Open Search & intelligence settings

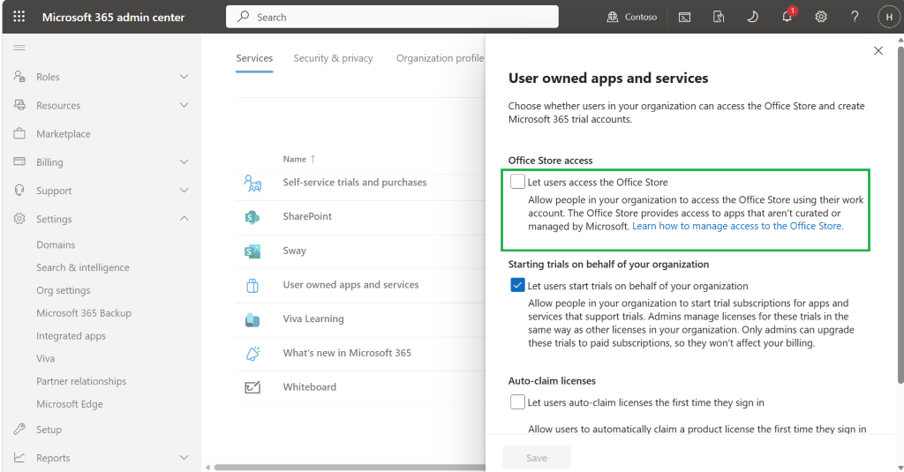83,267
